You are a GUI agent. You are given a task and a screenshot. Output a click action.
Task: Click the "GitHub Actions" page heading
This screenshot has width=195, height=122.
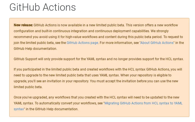click(43, 7)
